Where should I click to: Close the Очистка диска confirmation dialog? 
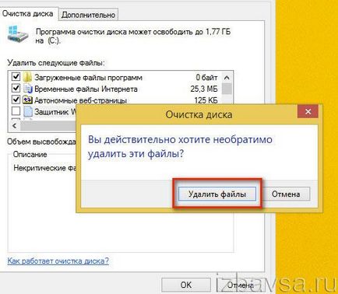(x=308, y=112)
